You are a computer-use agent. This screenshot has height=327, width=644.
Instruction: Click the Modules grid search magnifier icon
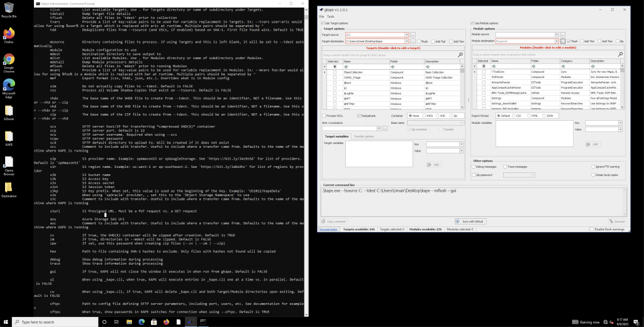tap(621, 55)
